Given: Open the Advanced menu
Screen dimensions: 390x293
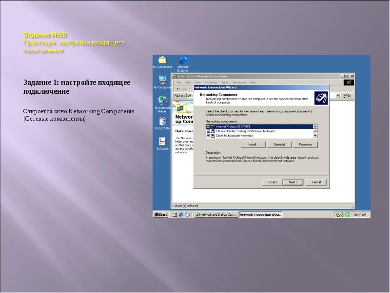Looking at the screenshot, I should [x=239, y=83].
